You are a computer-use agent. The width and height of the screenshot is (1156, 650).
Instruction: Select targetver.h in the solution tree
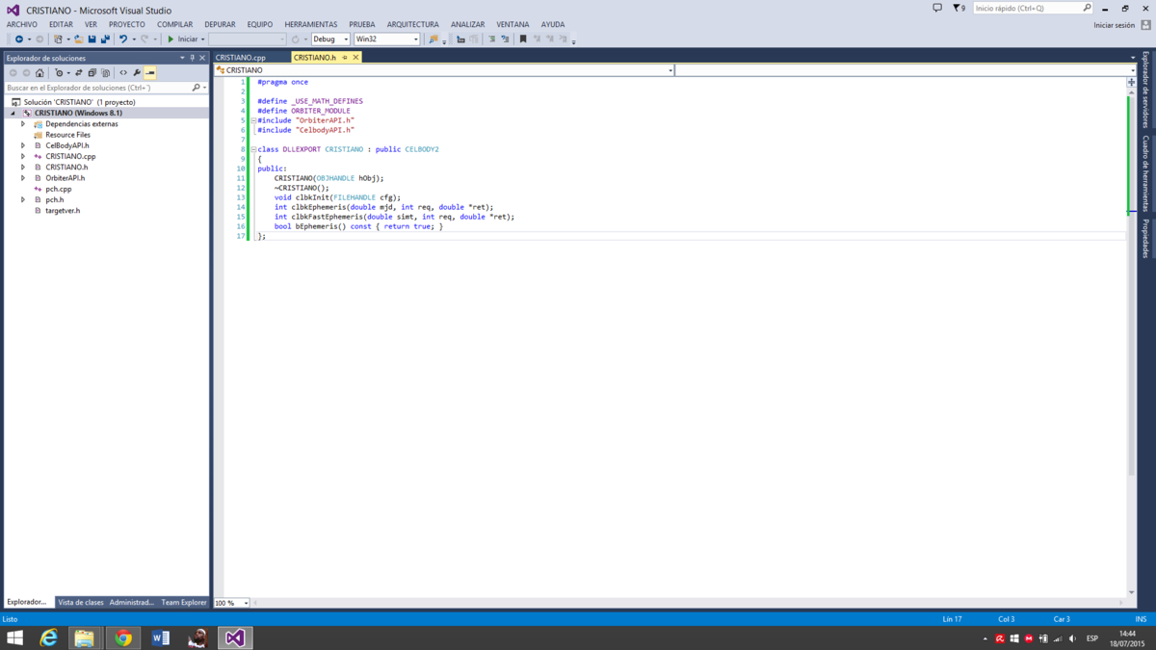point(63,211)
